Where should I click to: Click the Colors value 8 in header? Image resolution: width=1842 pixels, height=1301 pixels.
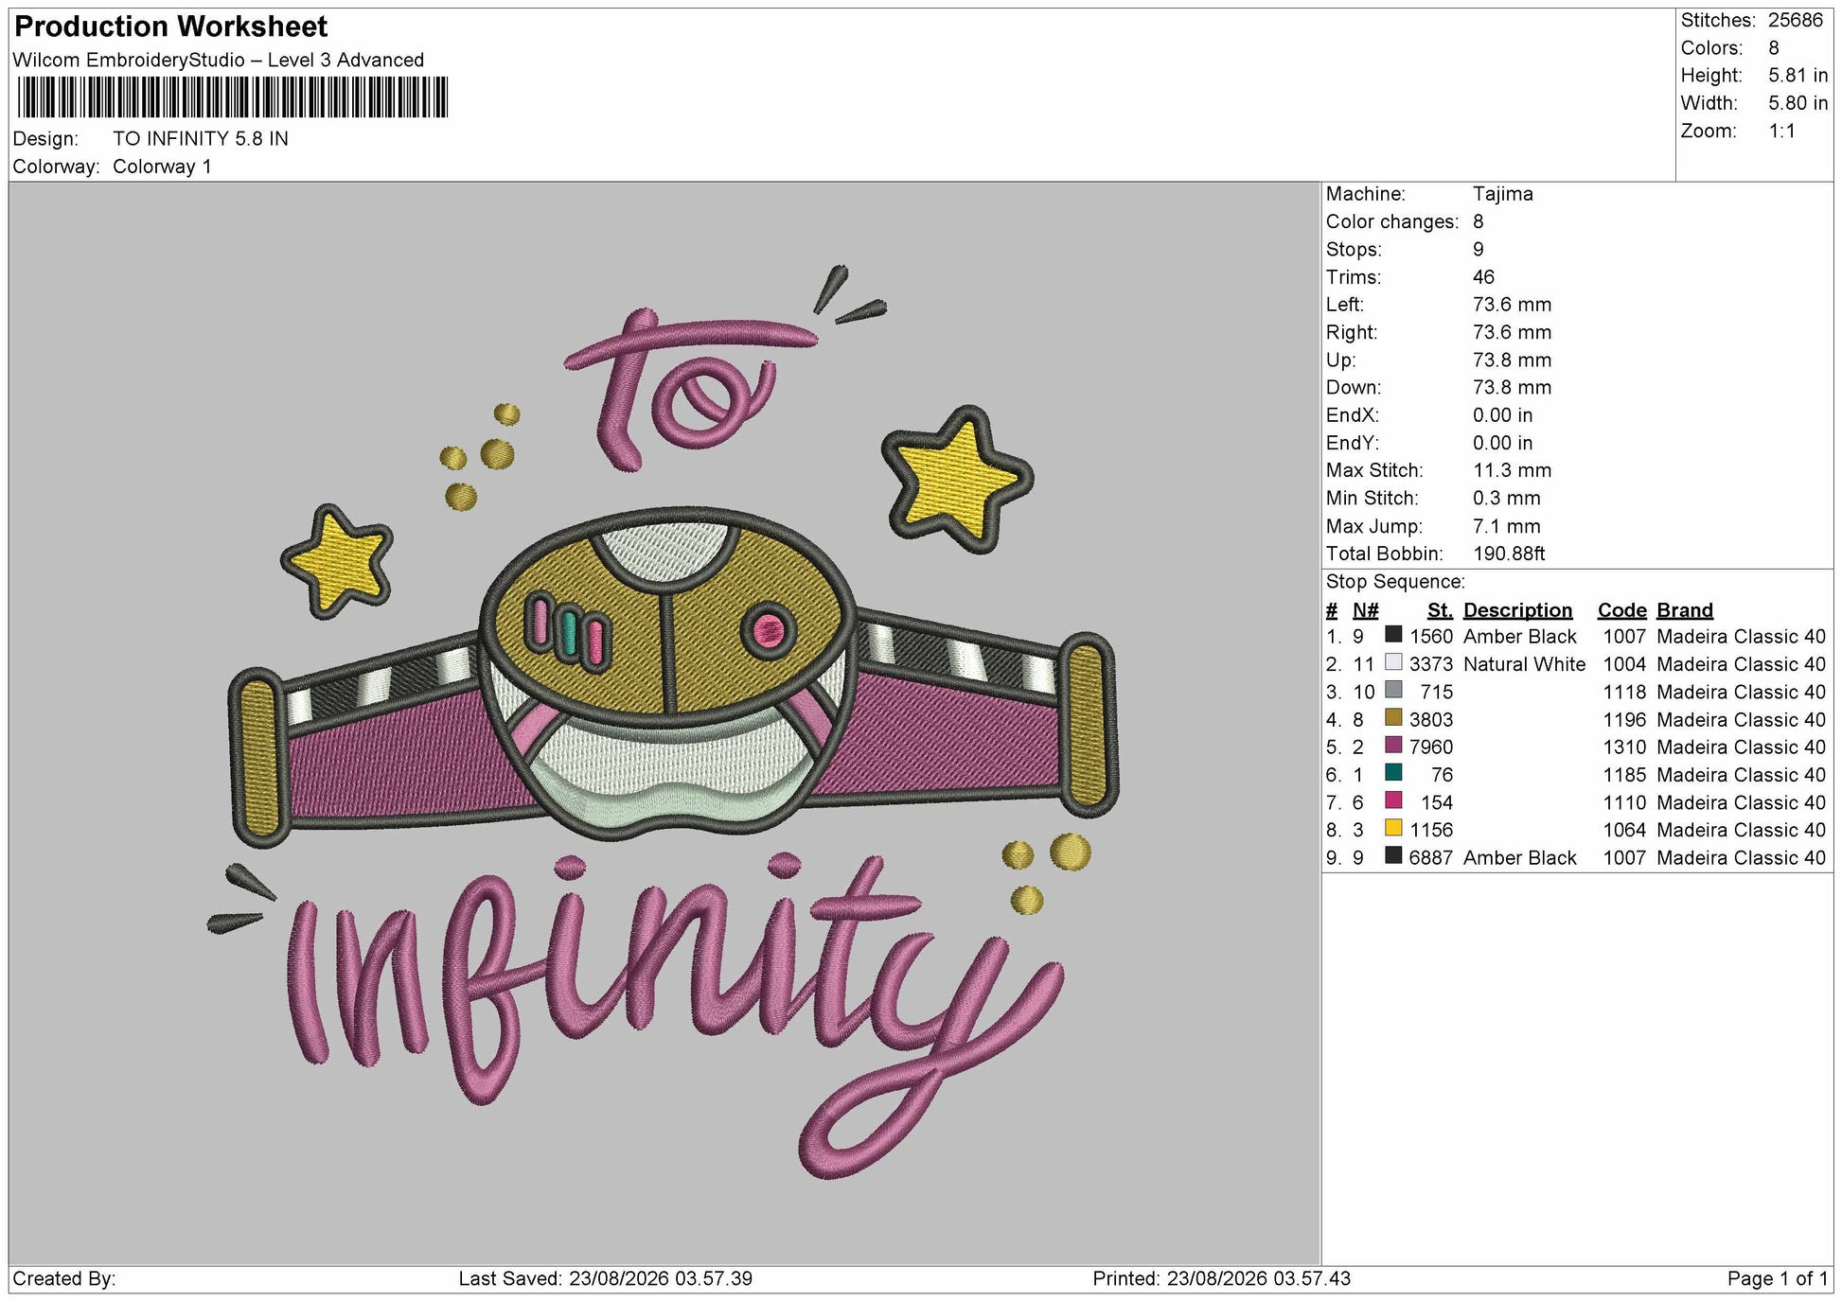(x=1774, y=47)
